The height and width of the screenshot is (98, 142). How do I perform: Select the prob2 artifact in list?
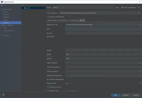[x=33, y=8]
